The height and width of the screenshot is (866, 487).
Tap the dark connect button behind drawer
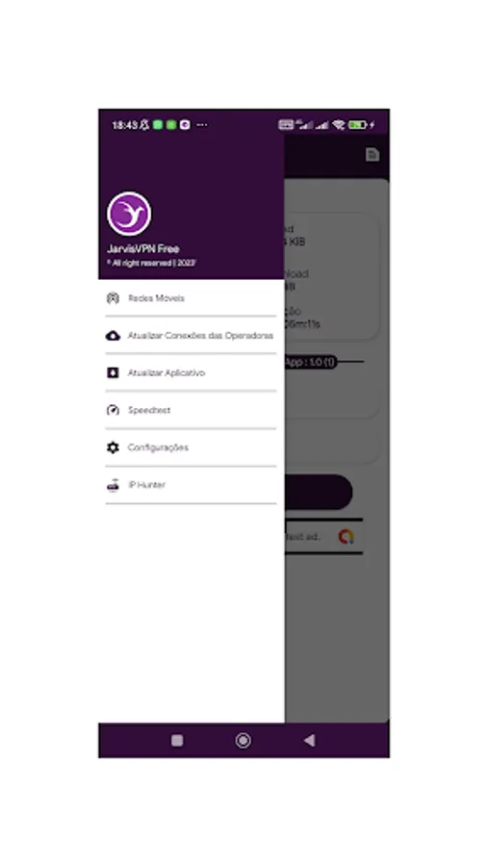(319, 492)
